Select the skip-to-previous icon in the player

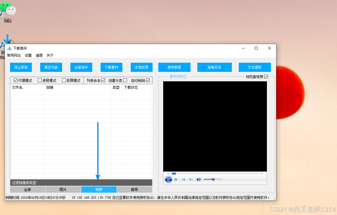183,179
